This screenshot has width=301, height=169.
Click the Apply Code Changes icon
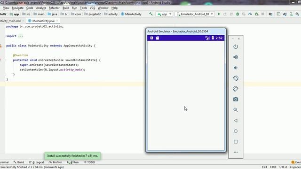tap(231, 14)
